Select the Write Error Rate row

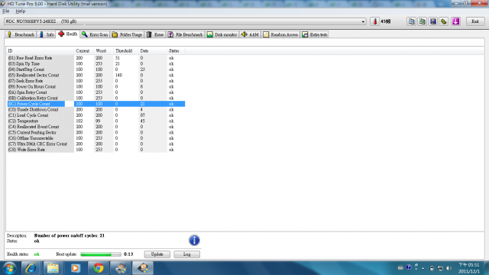coord(96,150)
